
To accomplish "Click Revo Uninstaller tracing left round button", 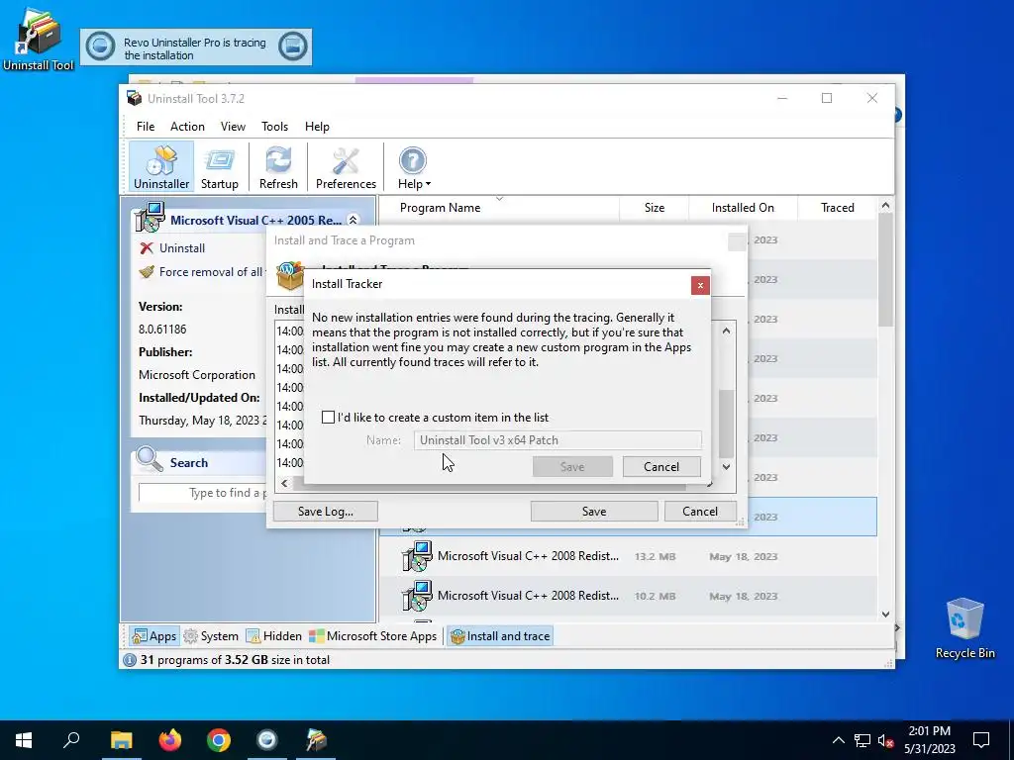I will click(100, 47).
